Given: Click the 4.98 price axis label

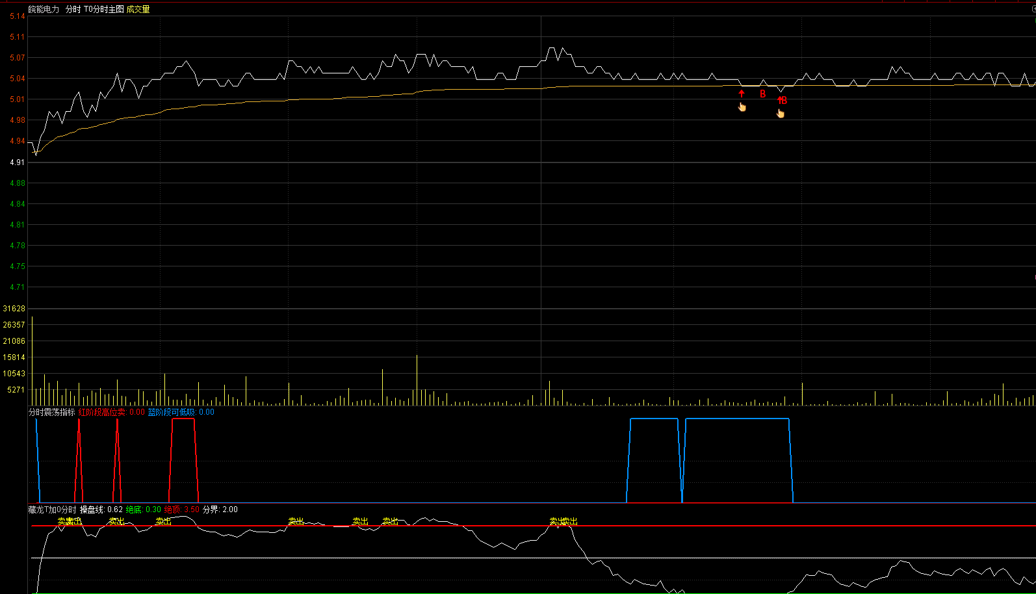Looking at the screenshot, I should [17, 120].
